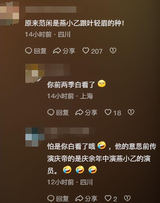Select the long reply mentioning 庆余年
This screenshot has height=203, width=160.
click(x=101, y=158)
